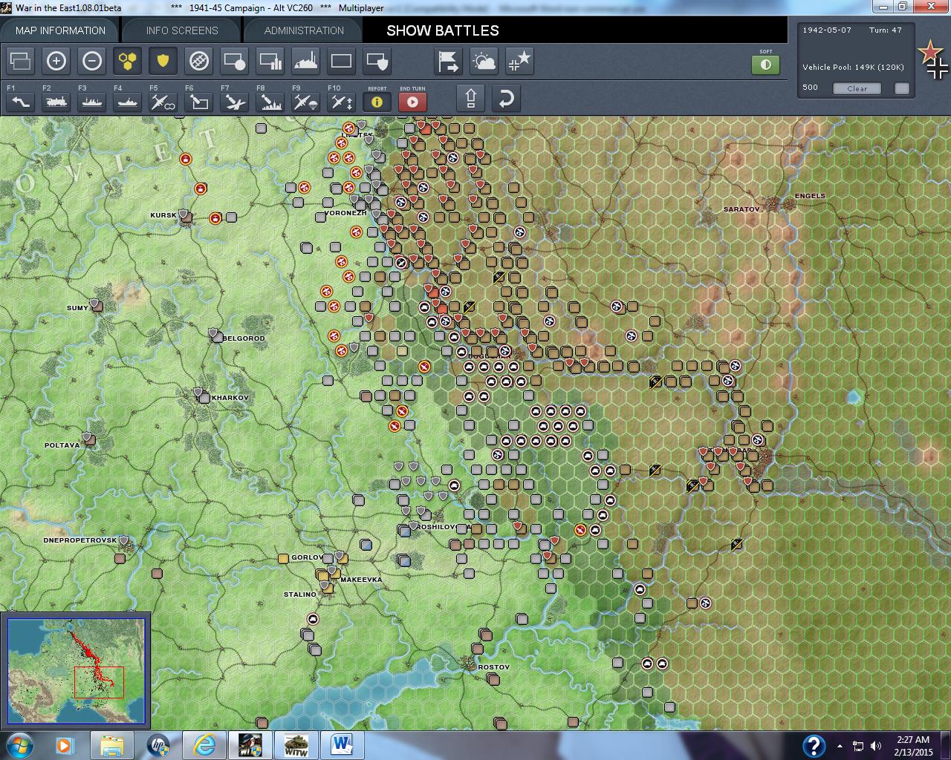Open the ADMINISTRATION tab

click(304, 30)
